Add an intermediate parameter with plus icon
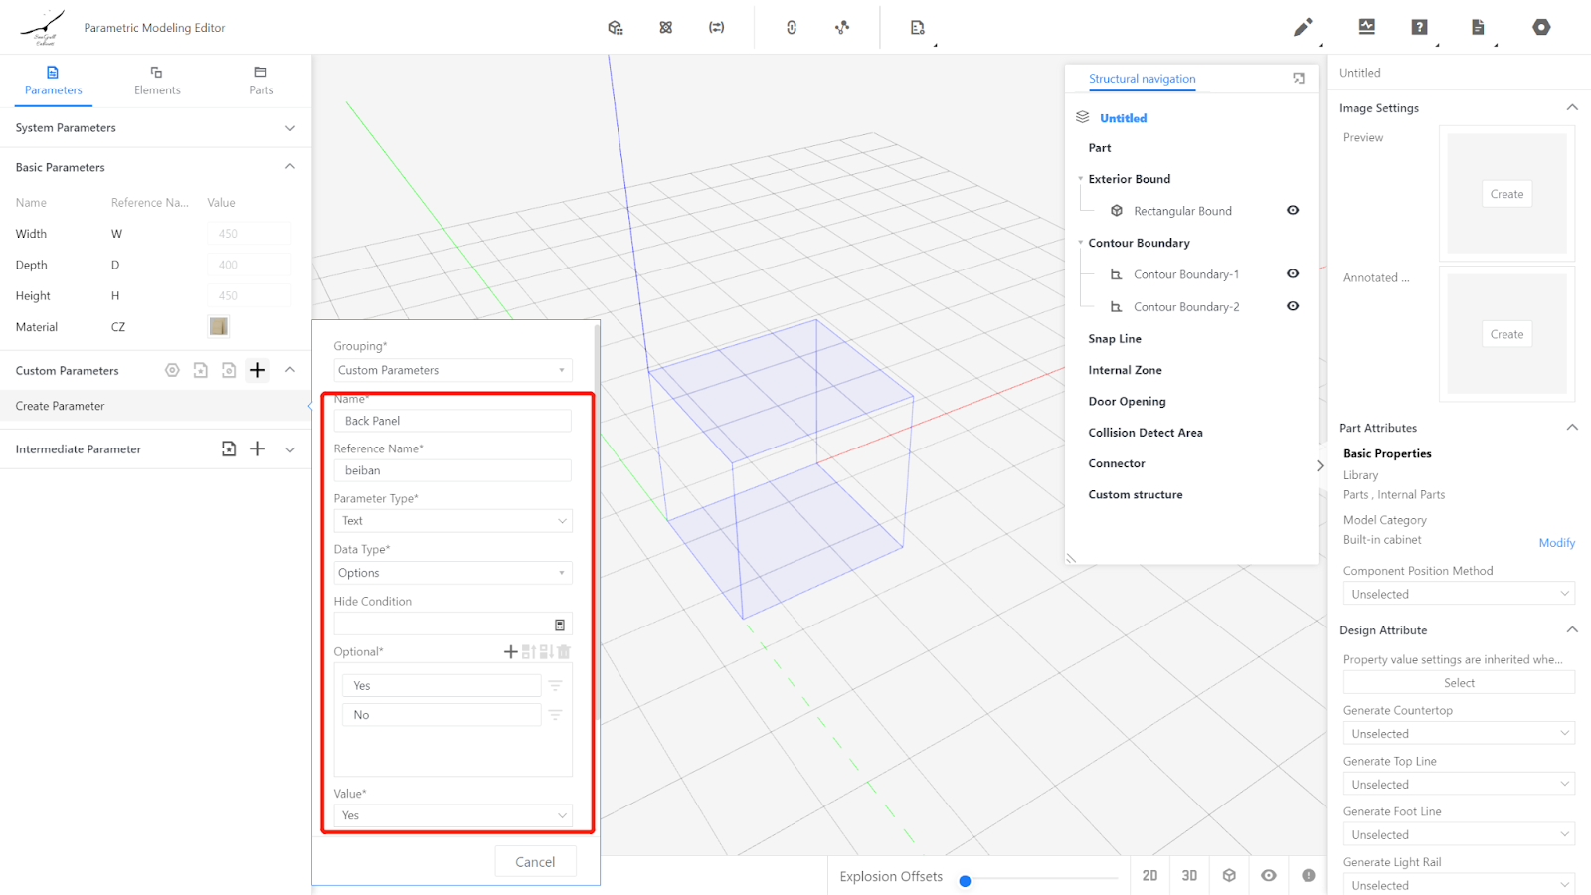The image size is (1591, 895). pos(257,448)
